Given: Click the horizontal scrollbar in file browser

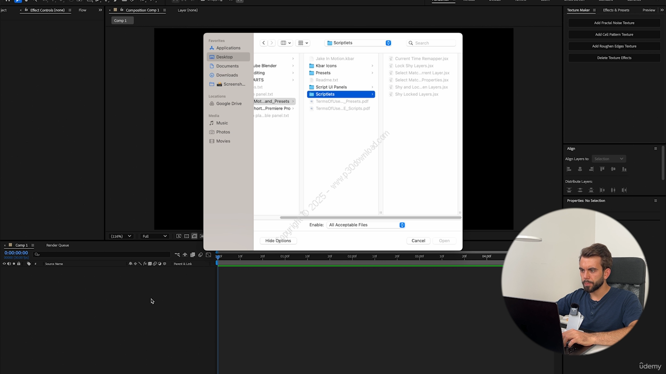Looking at the screenshot, I should (370, 218).
